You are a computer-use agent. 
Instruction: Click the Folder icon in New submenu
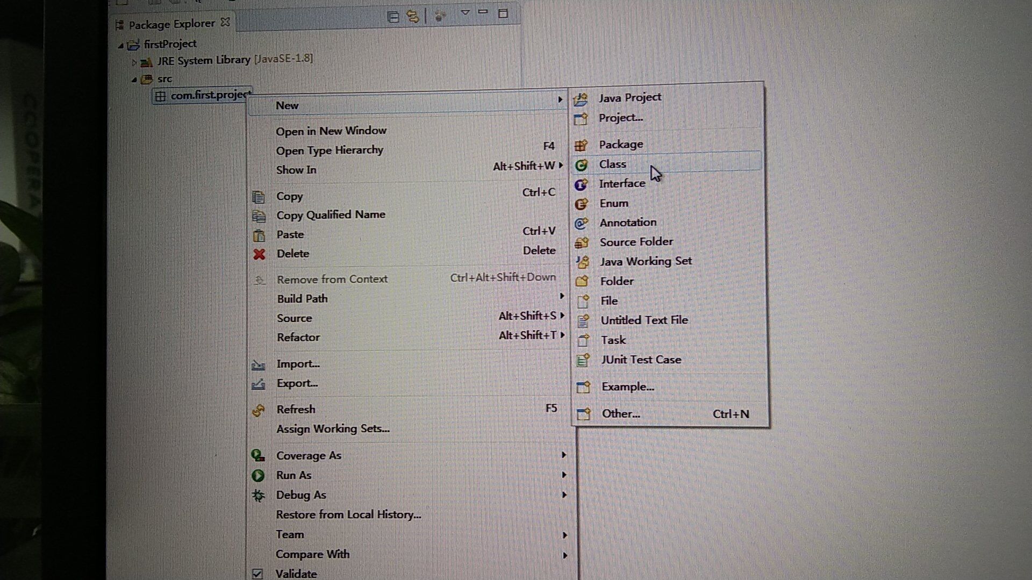[x=582, y=281]
